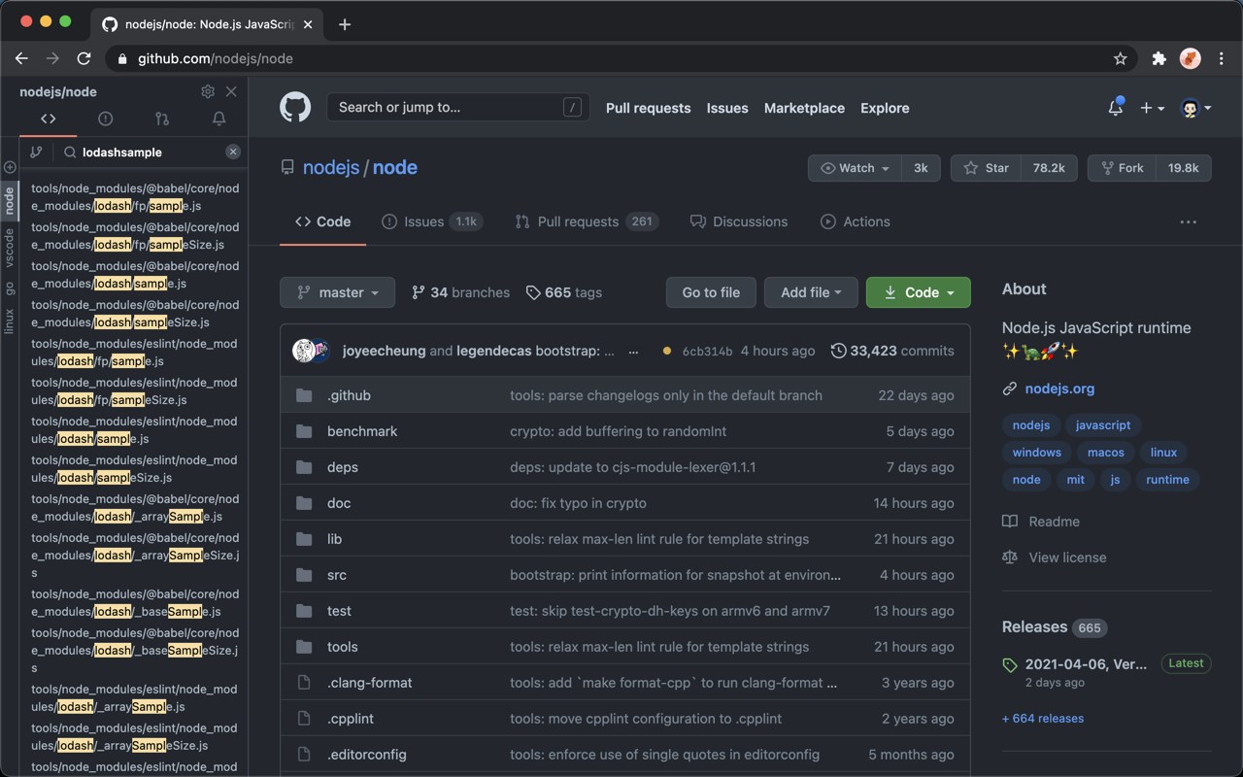Reload the page in the browser

[x=84, y=58]
